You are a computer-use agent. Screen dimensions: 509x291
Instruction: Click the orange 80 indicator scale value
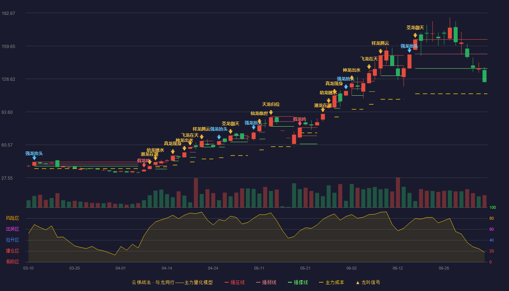click(492, 219)
